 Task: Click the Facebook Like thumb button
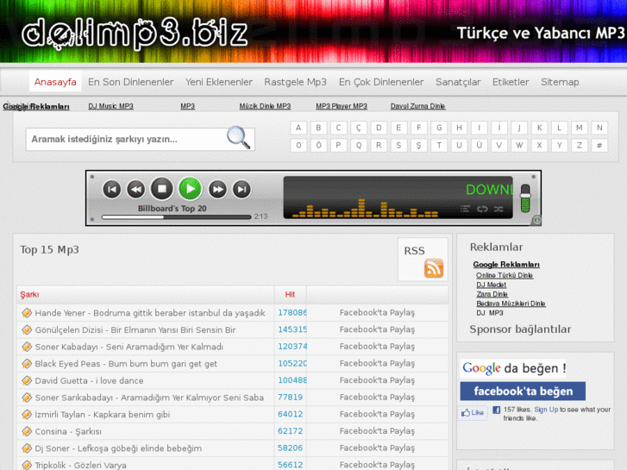point(473,413)
